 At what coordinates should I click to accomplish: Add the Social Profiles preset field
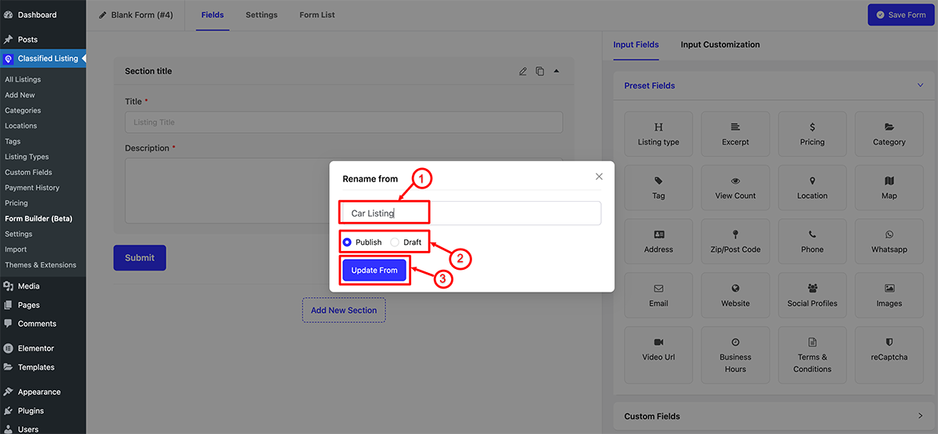pos(812,296)
